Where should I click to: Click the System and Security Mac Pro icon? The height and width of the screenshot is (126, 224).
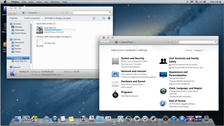[115, 61]
